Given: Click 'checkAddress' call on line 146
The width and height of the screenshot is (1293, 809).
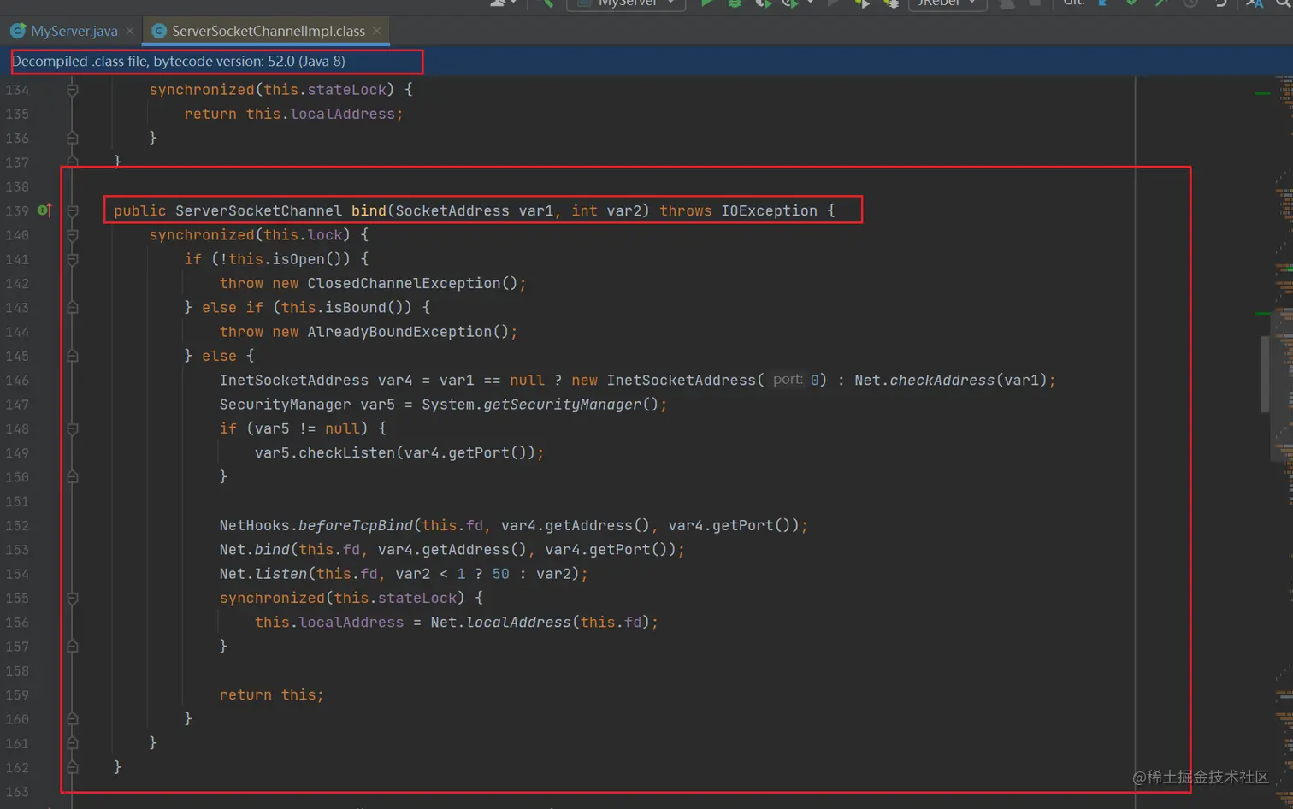Looking at the screenshot, I should [x=942, y=380].
